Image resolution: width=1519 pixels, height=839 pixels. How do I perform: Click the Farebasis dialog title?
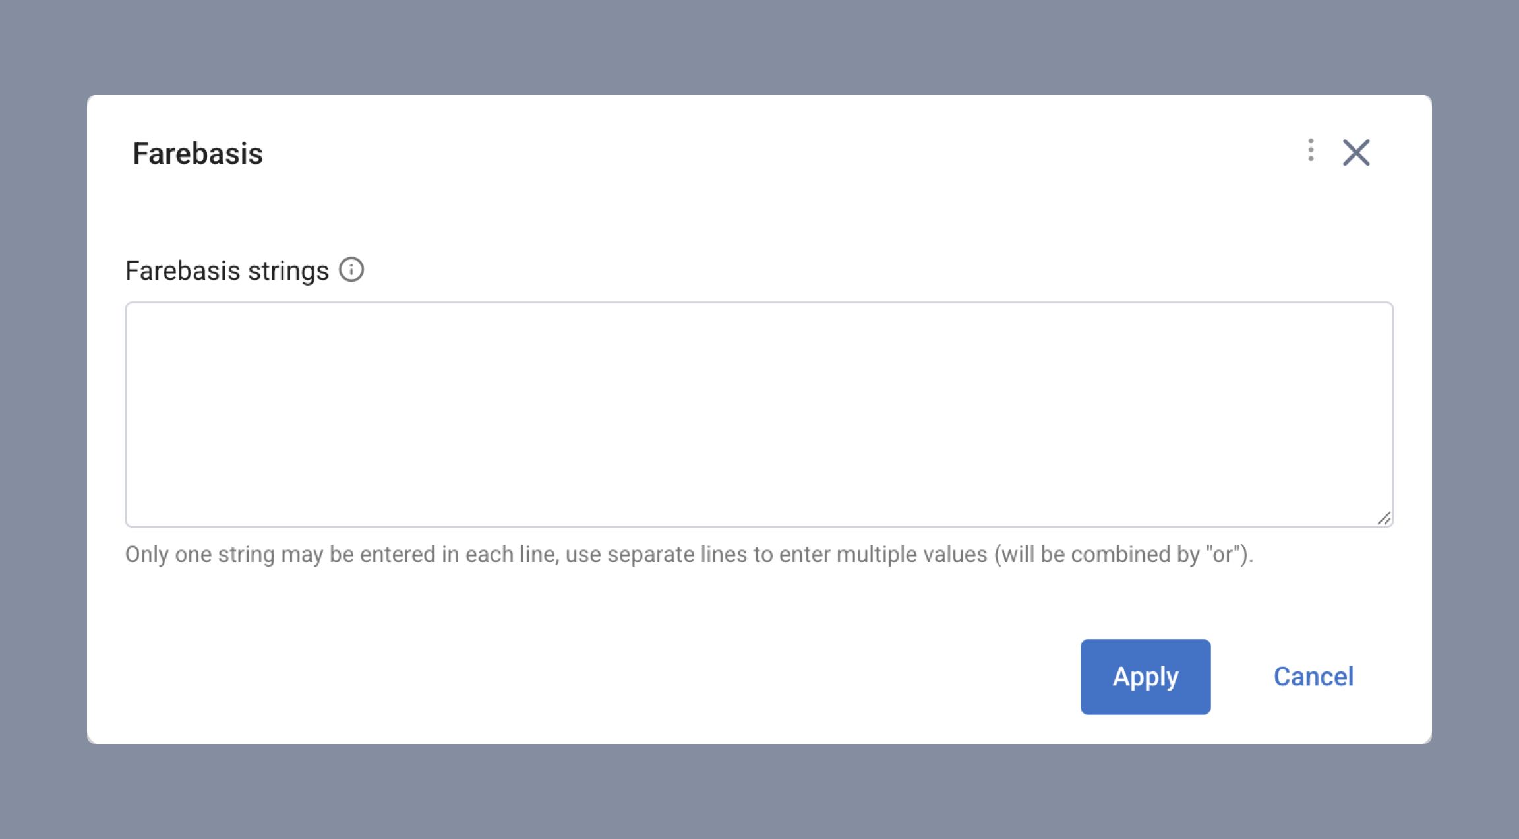click(x=197, y=154)
